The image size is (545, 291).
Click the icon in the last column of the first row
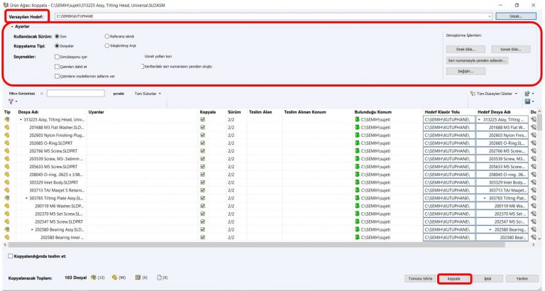533,120
